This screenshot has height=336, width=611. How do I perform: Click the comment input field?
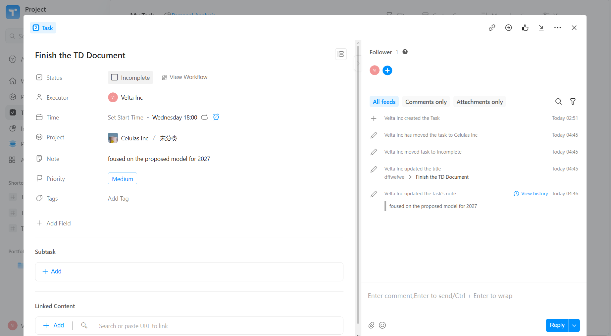(474, 296)
